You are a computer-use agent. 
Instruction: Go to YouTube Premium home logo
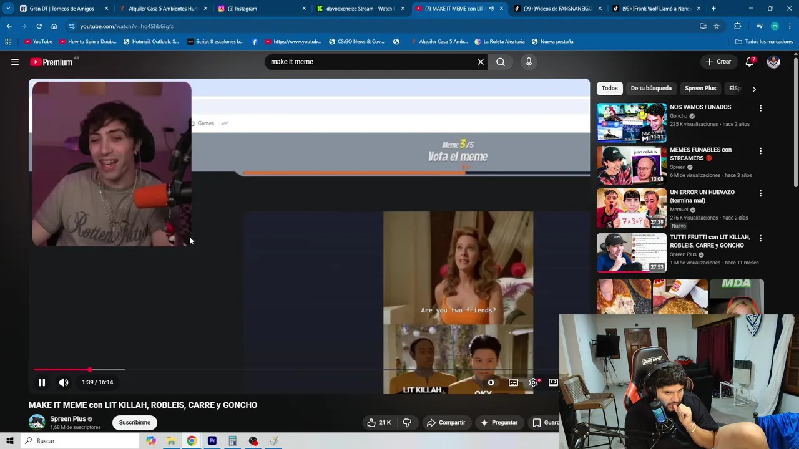pyautogui.click(x=51, y=62)
